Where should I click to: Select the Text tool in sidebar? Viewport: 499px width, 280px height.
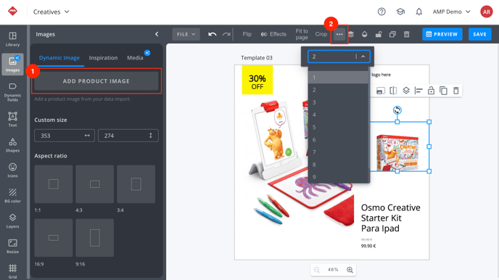click(x=13, y=119)
